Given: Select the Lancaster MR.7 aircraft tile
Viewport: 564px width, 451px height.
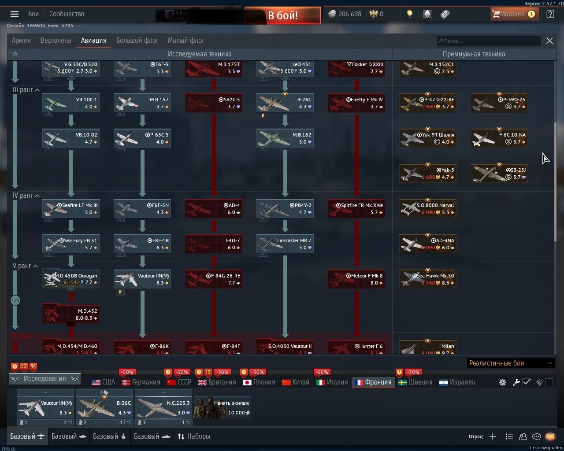Looking at the screenshot, I should (x=285, y=244).
